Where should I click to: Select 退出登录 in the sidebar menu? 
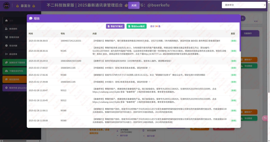click(x=15, y=54)
